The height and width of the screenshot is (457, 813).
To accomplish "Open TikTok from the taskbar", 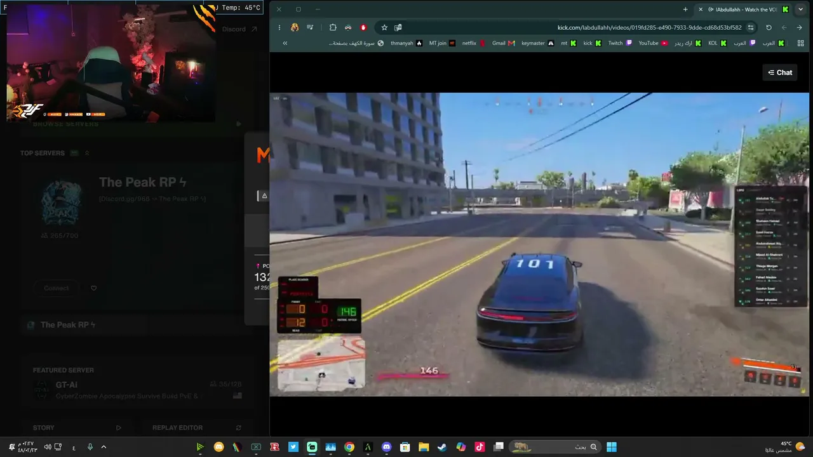I will point(480,447).
